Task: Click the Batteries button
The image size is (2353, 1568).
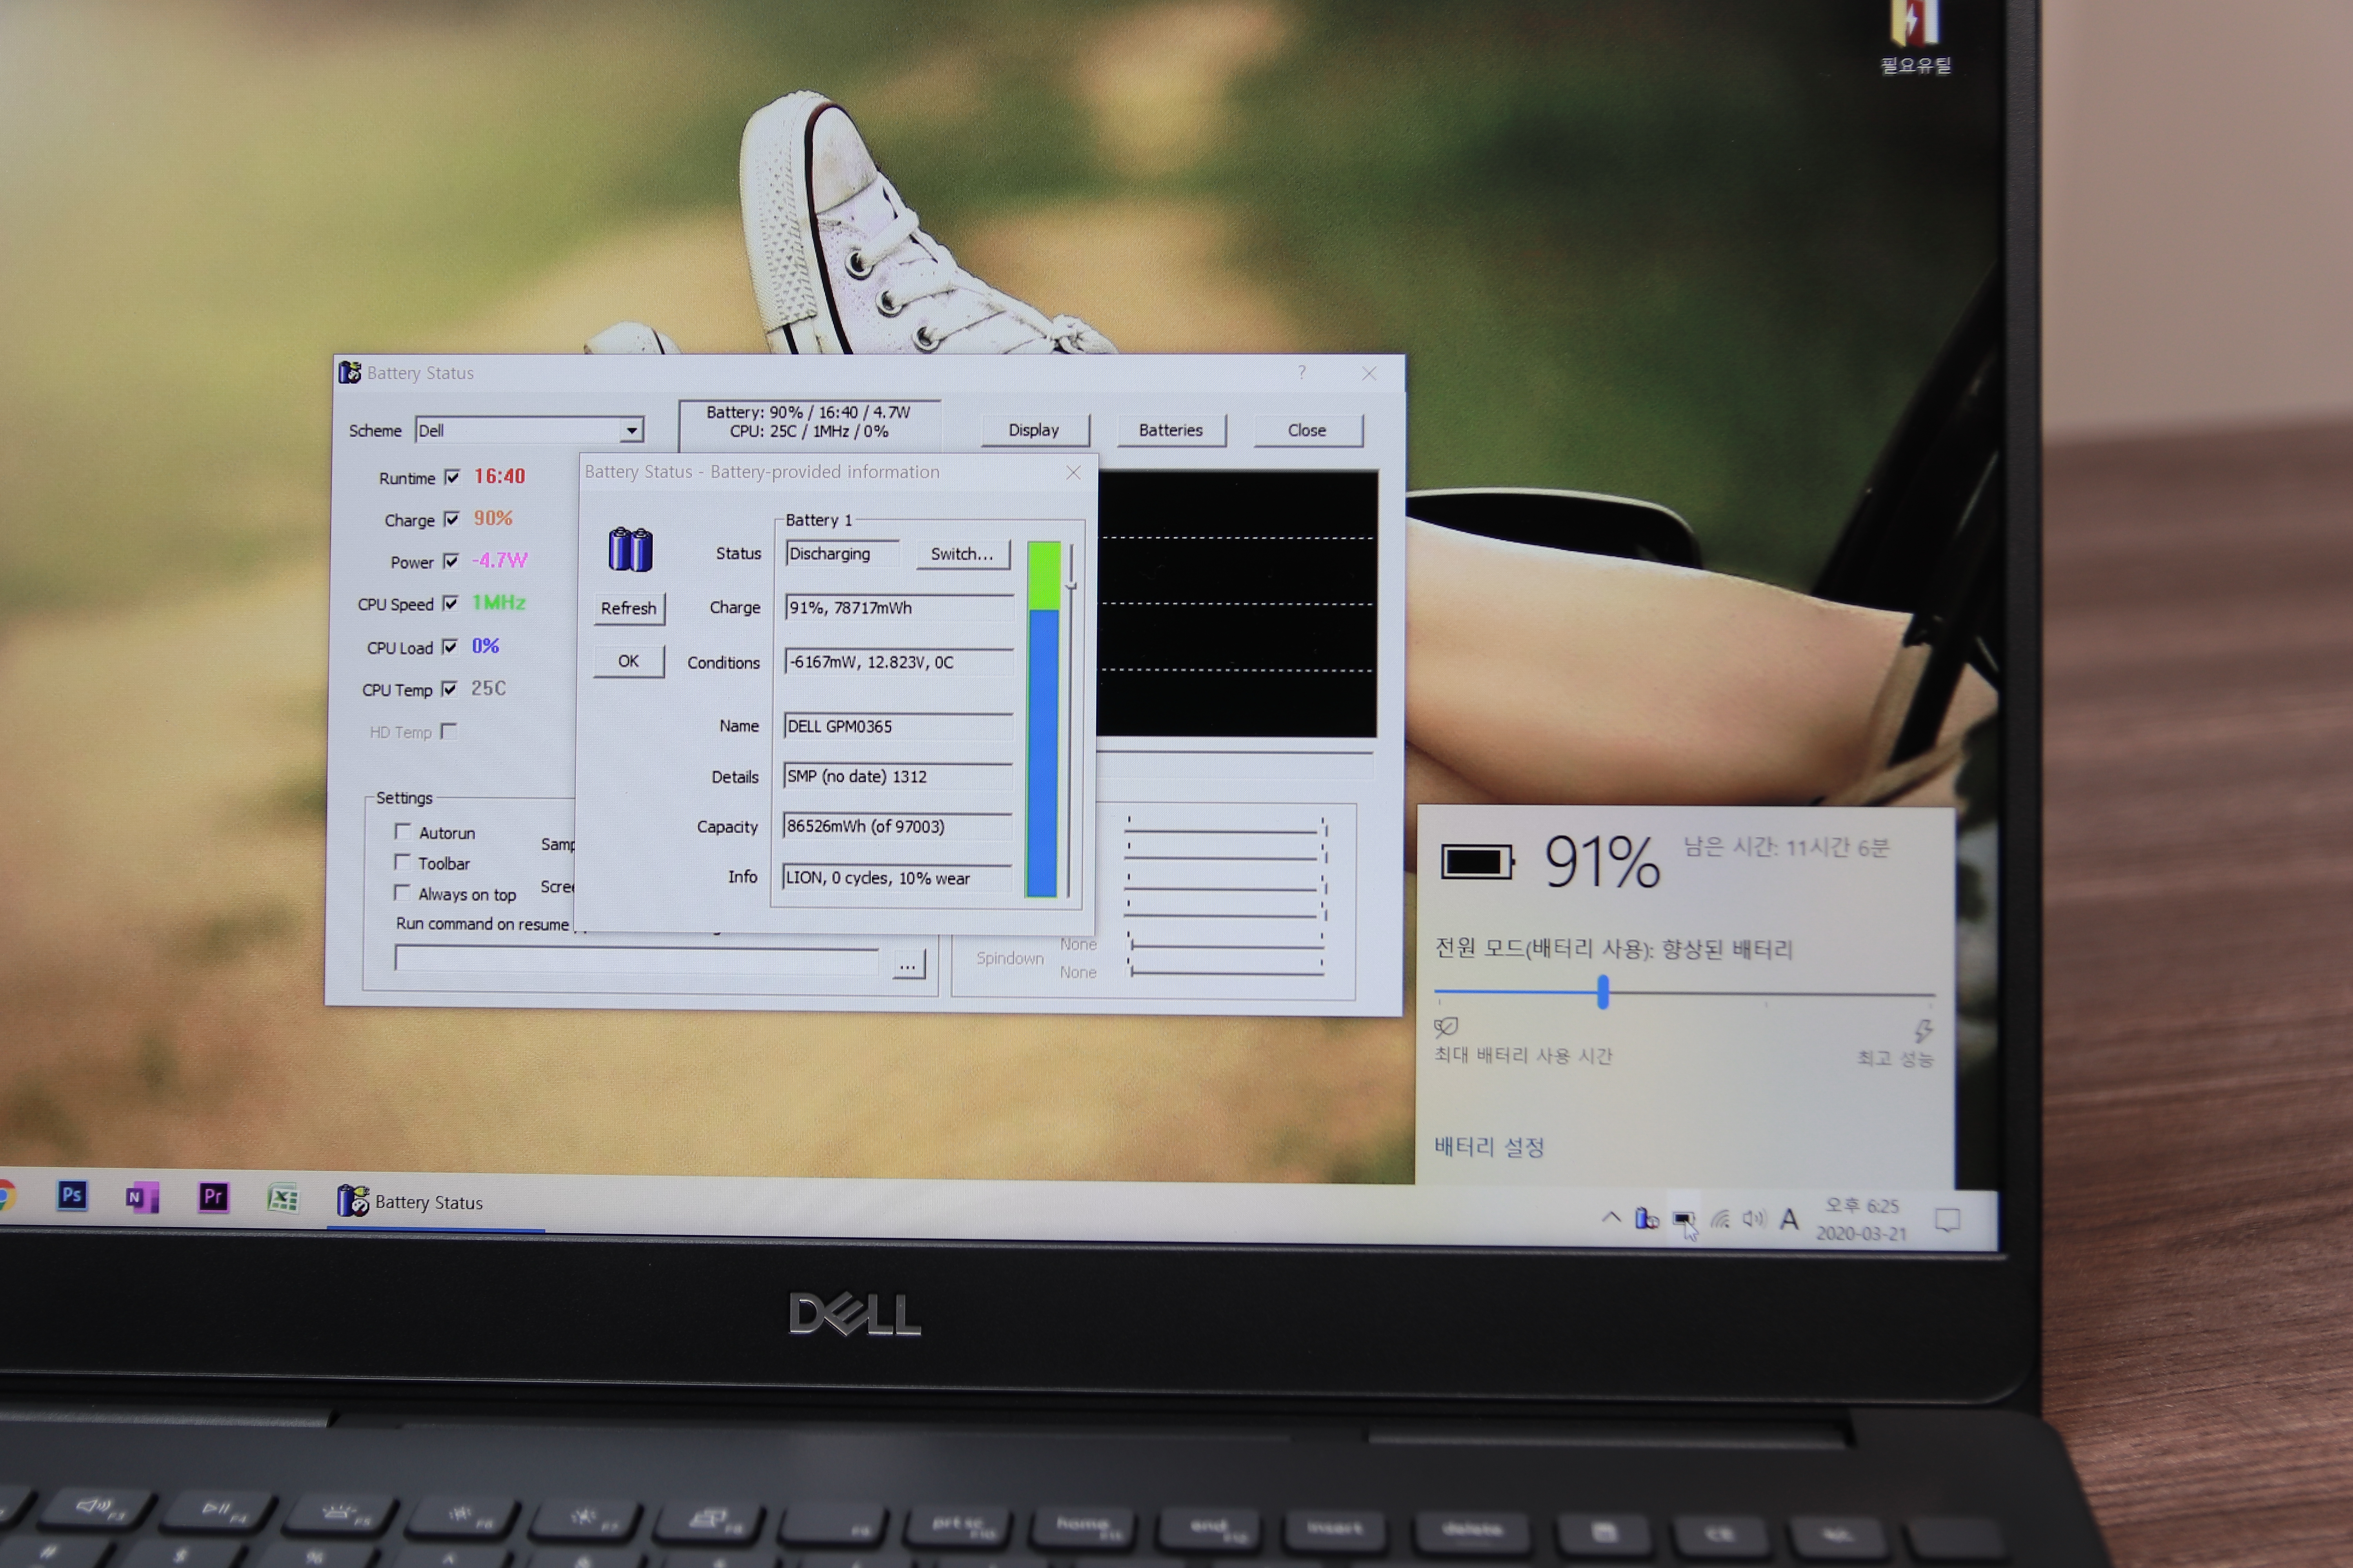Action: (x=1171, y=430)
